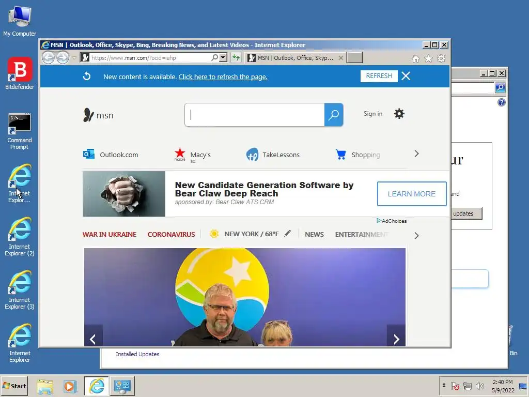The width and height of the screenshot is (529, 397).
Task: Click the volume speaker tray icon
Action: point(479,386)
